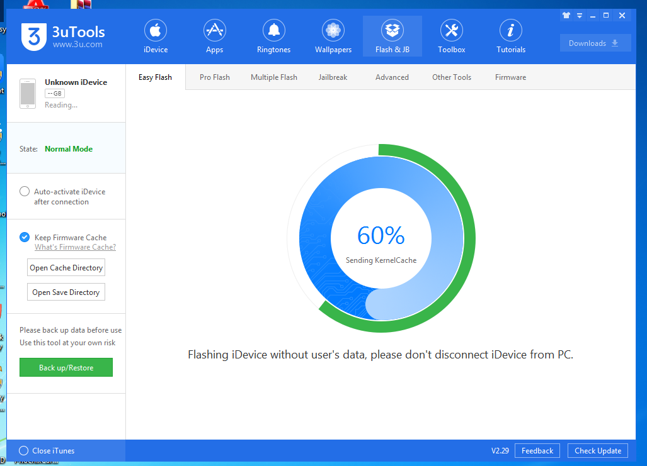Open the Other Tools tab
This screenshot has width=647, height=466.
coord(452,77)
